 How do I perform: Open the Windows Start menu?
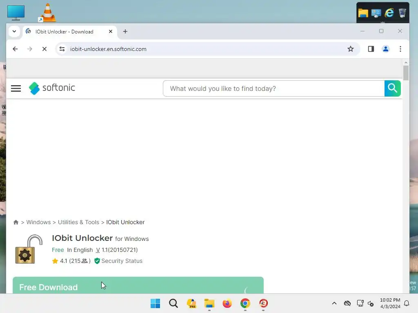pos(156,303)
